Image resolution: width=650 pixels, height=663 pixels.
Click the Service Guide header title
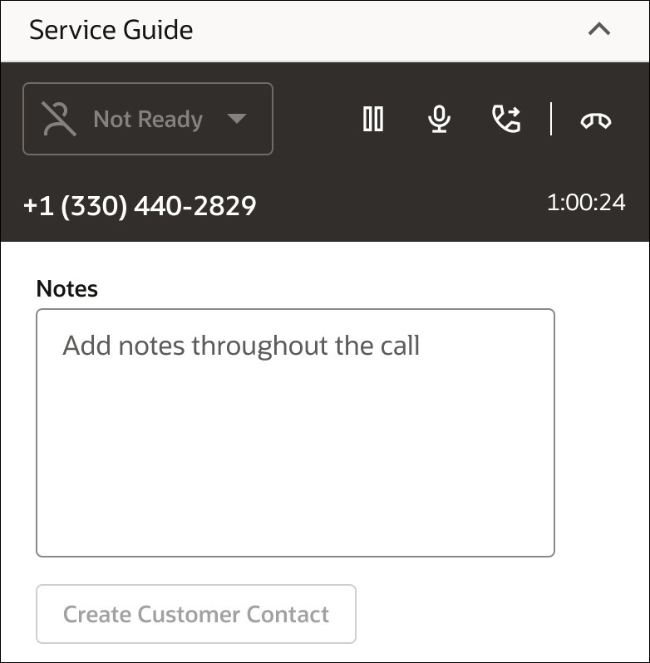tap(111, 30)
